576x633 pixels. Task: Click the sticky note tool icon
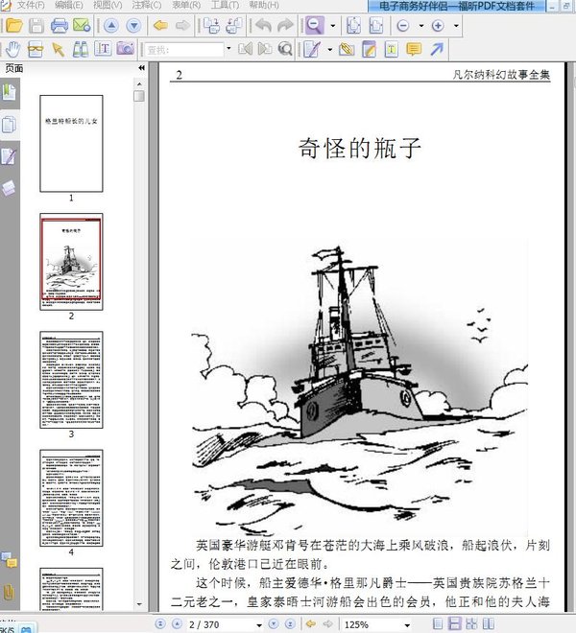click(x=369, y=49)
